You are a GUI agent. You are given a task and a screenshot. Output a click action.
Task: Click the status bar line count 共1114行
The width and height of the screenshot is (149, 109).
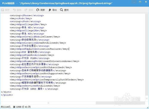click(6, 107)
